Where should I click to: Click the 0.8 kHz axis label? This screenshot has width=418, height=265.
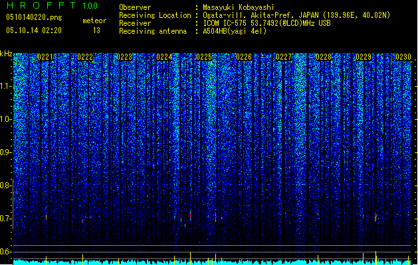(x=5, y=185)
